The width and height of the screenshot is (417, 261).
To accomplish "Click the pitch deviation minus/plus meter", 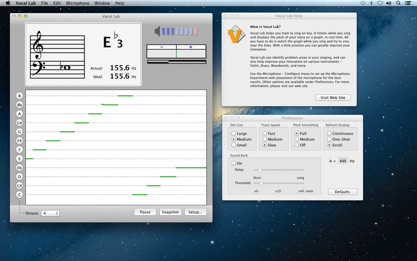I will tap(176, 51).
